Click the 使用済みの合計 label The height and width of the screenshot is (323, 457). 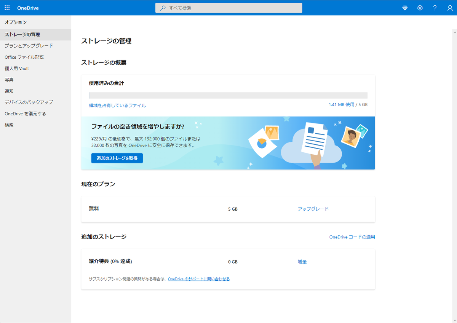tap(106, 83)
